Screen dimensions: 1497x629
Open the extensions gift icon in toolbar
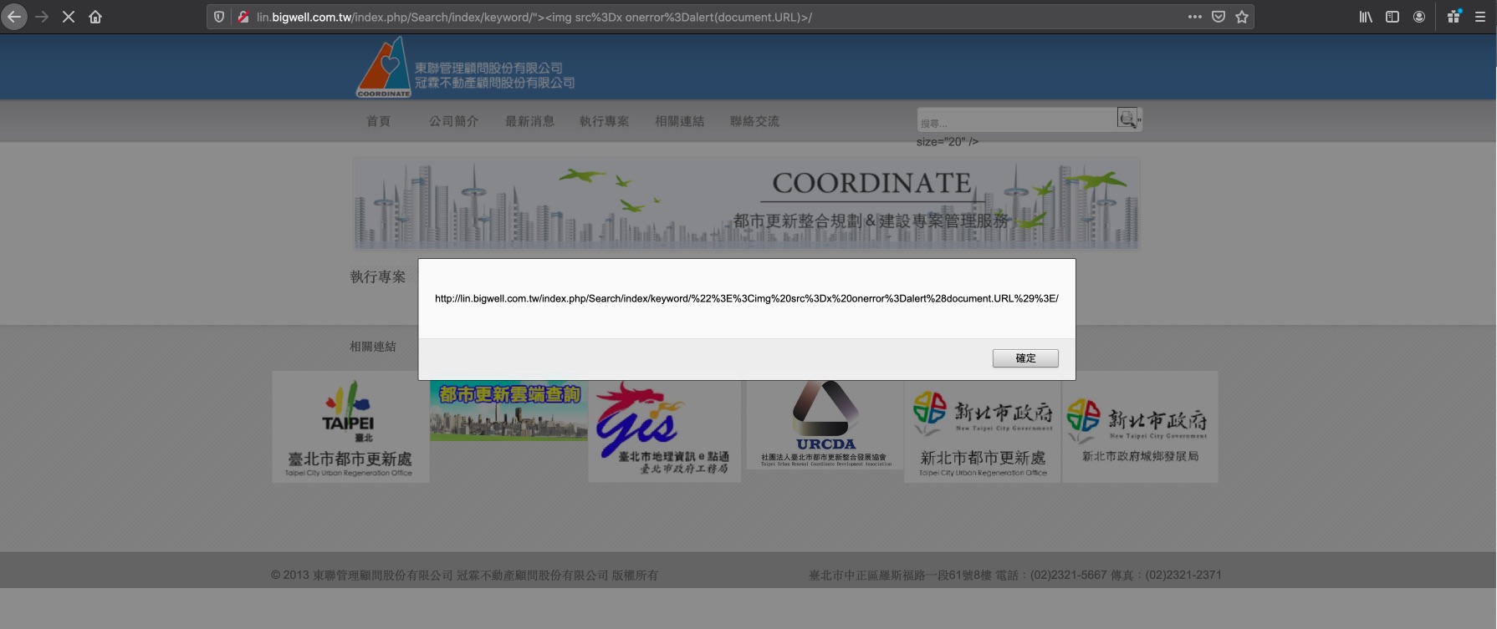point(1454,17)
